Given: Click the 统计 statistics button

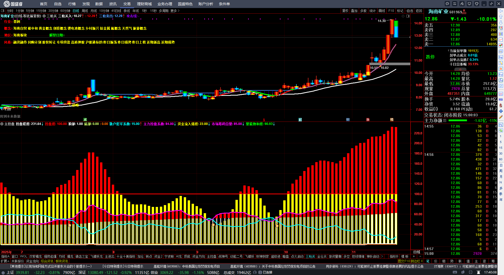Looking at the screenshot, I should tap(372, 11).
